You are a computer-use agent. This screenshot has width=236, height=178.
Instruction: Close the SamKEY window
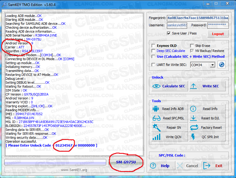227,3
